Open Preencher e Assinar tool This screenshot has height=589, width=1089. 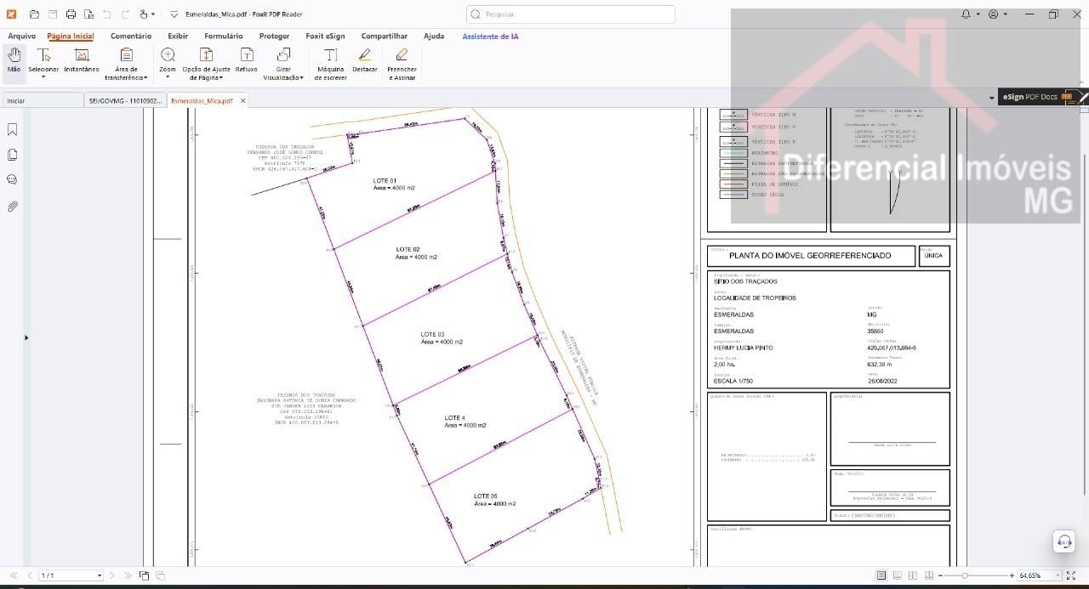pyautogui.click(x=402, y=64)
